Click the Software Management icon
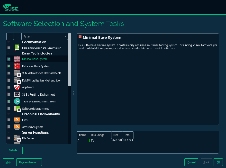 pyautogui.click(x=17, y=109)
